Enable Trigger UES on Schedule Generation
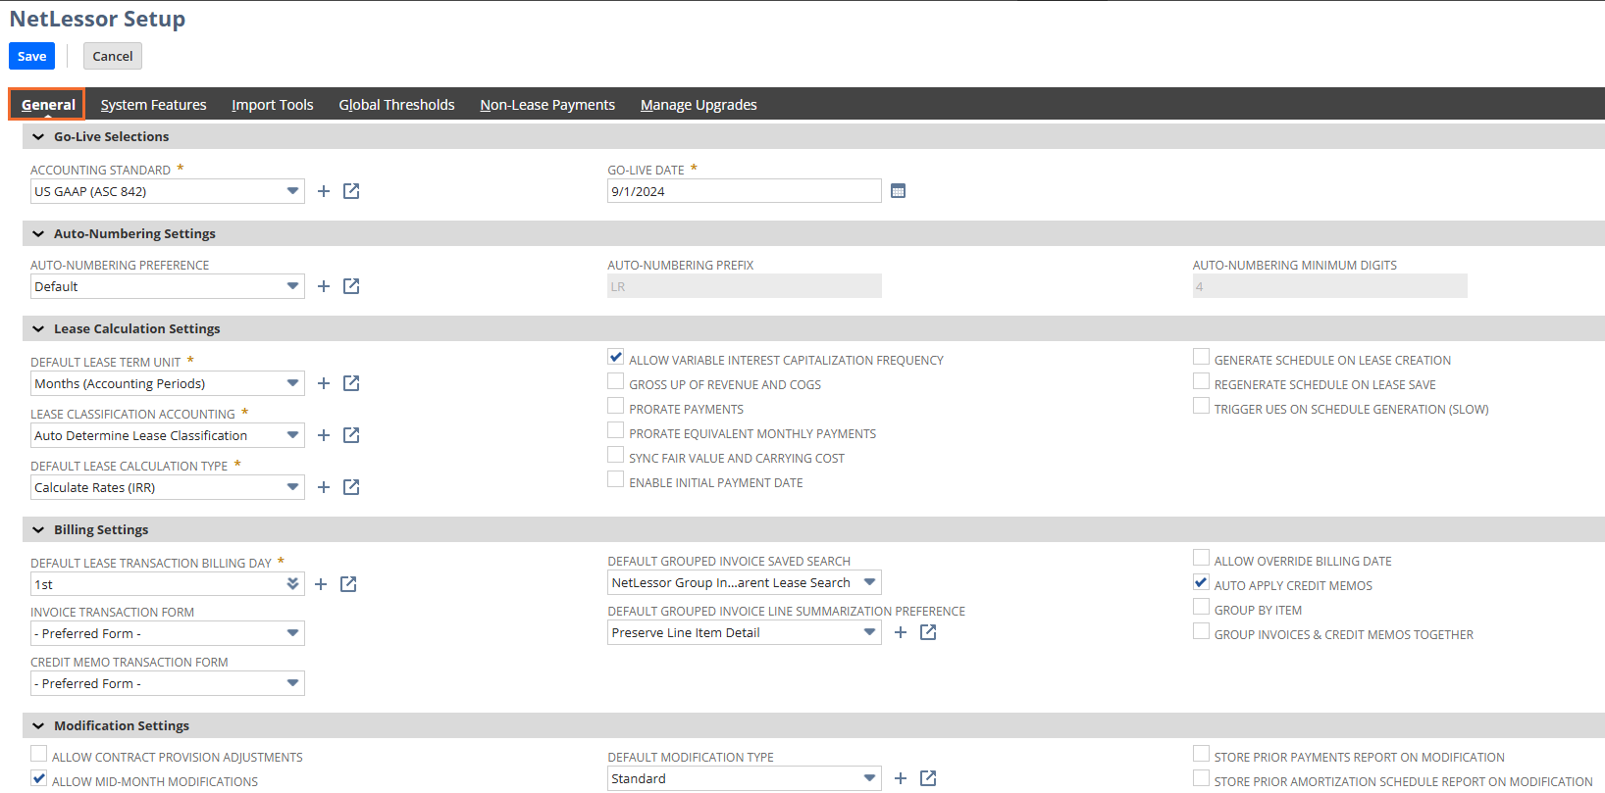 [x=1201, y=406]
